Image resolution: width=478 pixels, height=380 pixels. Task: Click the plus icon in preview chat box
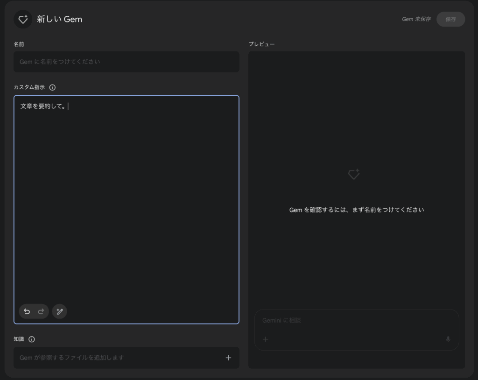pos(265,339)
